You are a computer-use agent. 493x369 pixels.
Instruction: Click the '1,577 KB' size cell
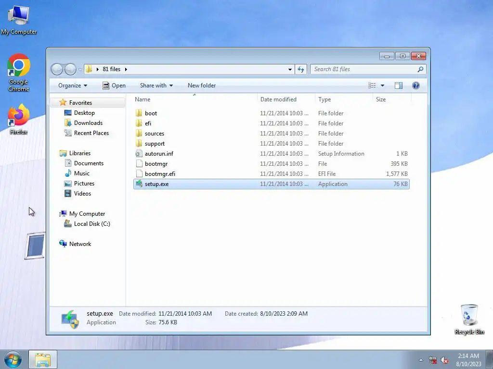click(x=397, y=173)
